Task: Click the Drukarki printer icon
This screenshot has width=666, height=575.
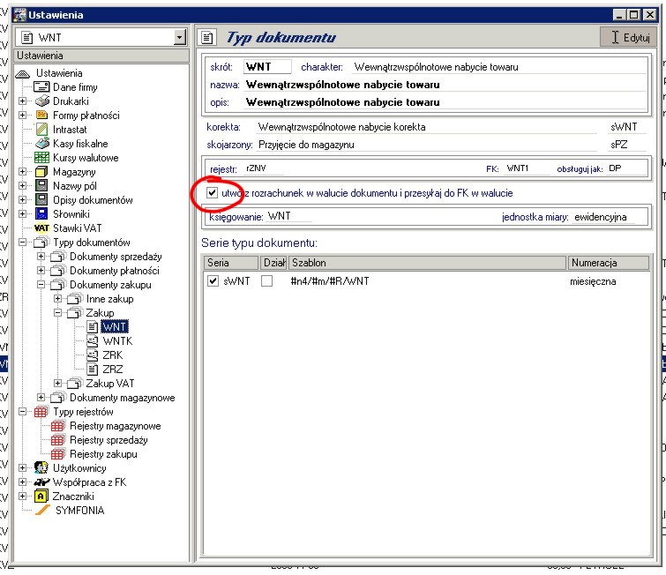Action: pos(42,101)
